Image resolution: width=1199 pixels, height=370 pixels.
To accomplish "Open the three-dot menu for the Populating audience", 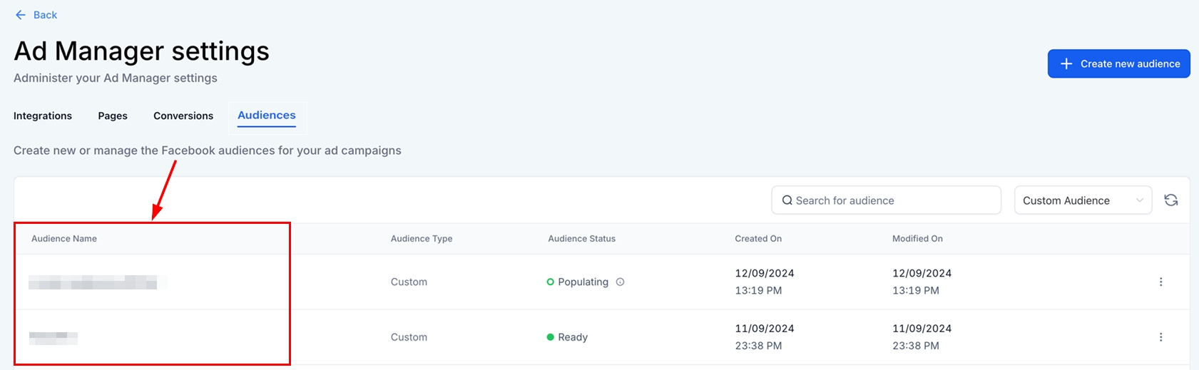I will [1160, 282].
